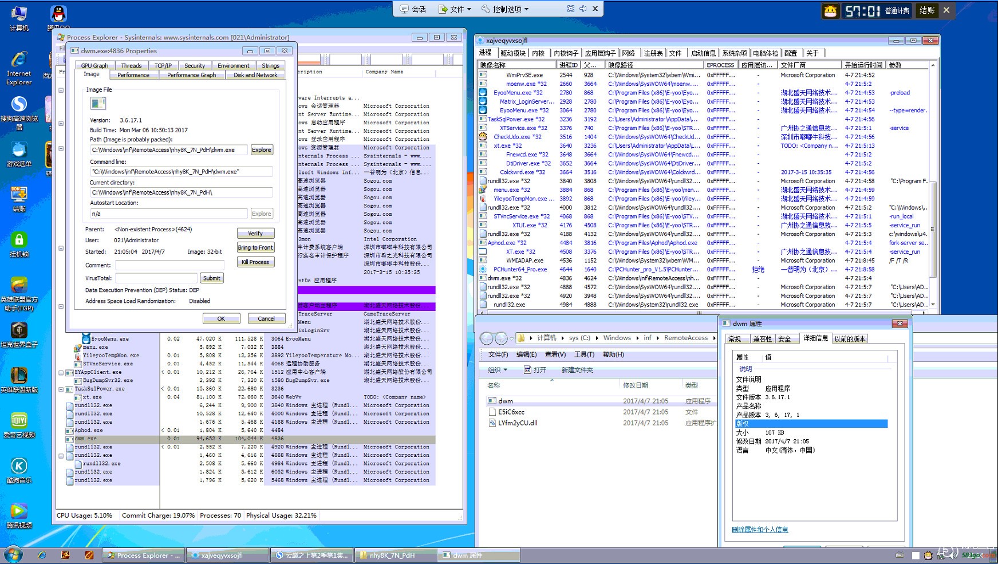Open the 爱奇艺视频 desktop icon
Screen dimensions: 998x564
pos(19,425)
